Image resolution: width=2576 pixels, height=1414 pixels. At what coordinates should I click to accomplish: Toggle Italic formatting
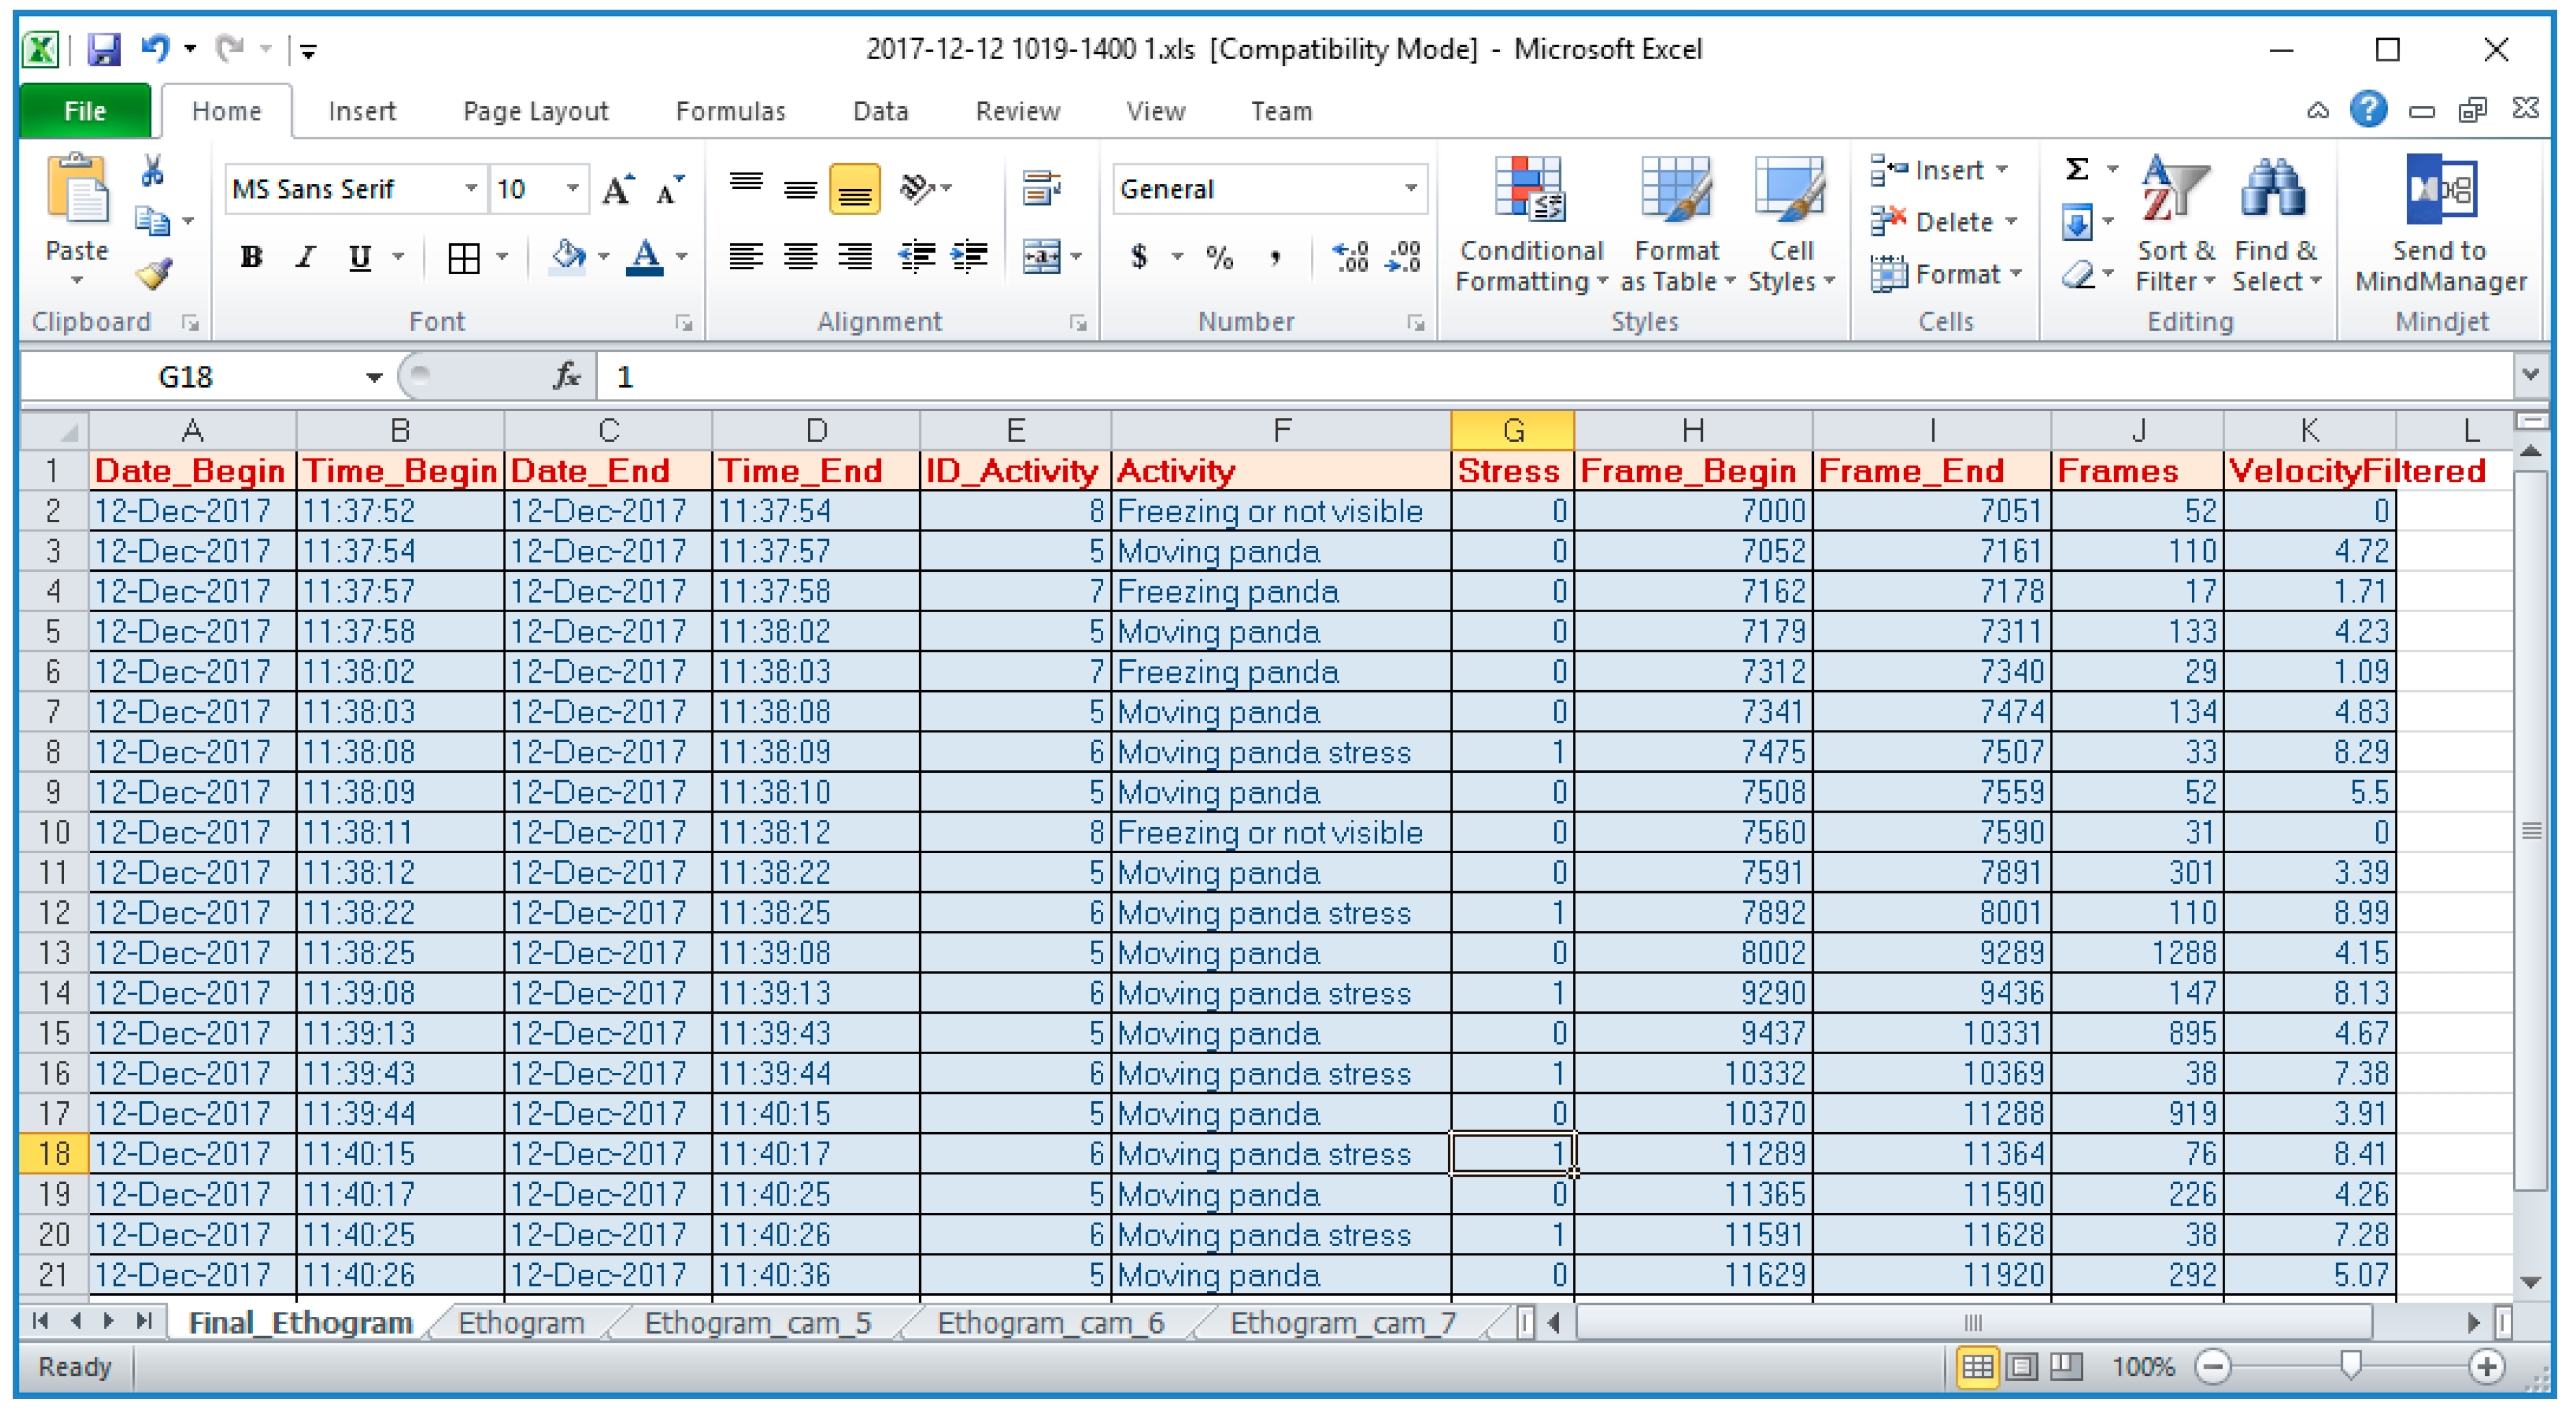click(x=305, y=257)
